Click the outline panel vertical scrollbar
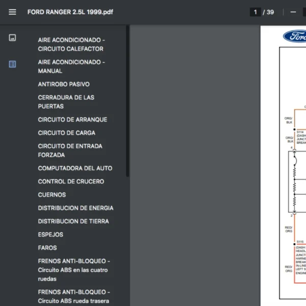The image size is (306, 306). 127,102
